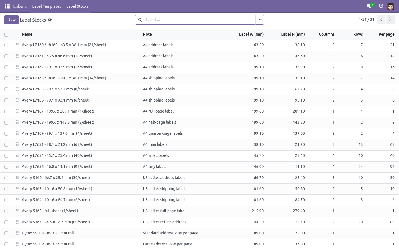Open the Label Templates menu

click(x=47, y=6)
